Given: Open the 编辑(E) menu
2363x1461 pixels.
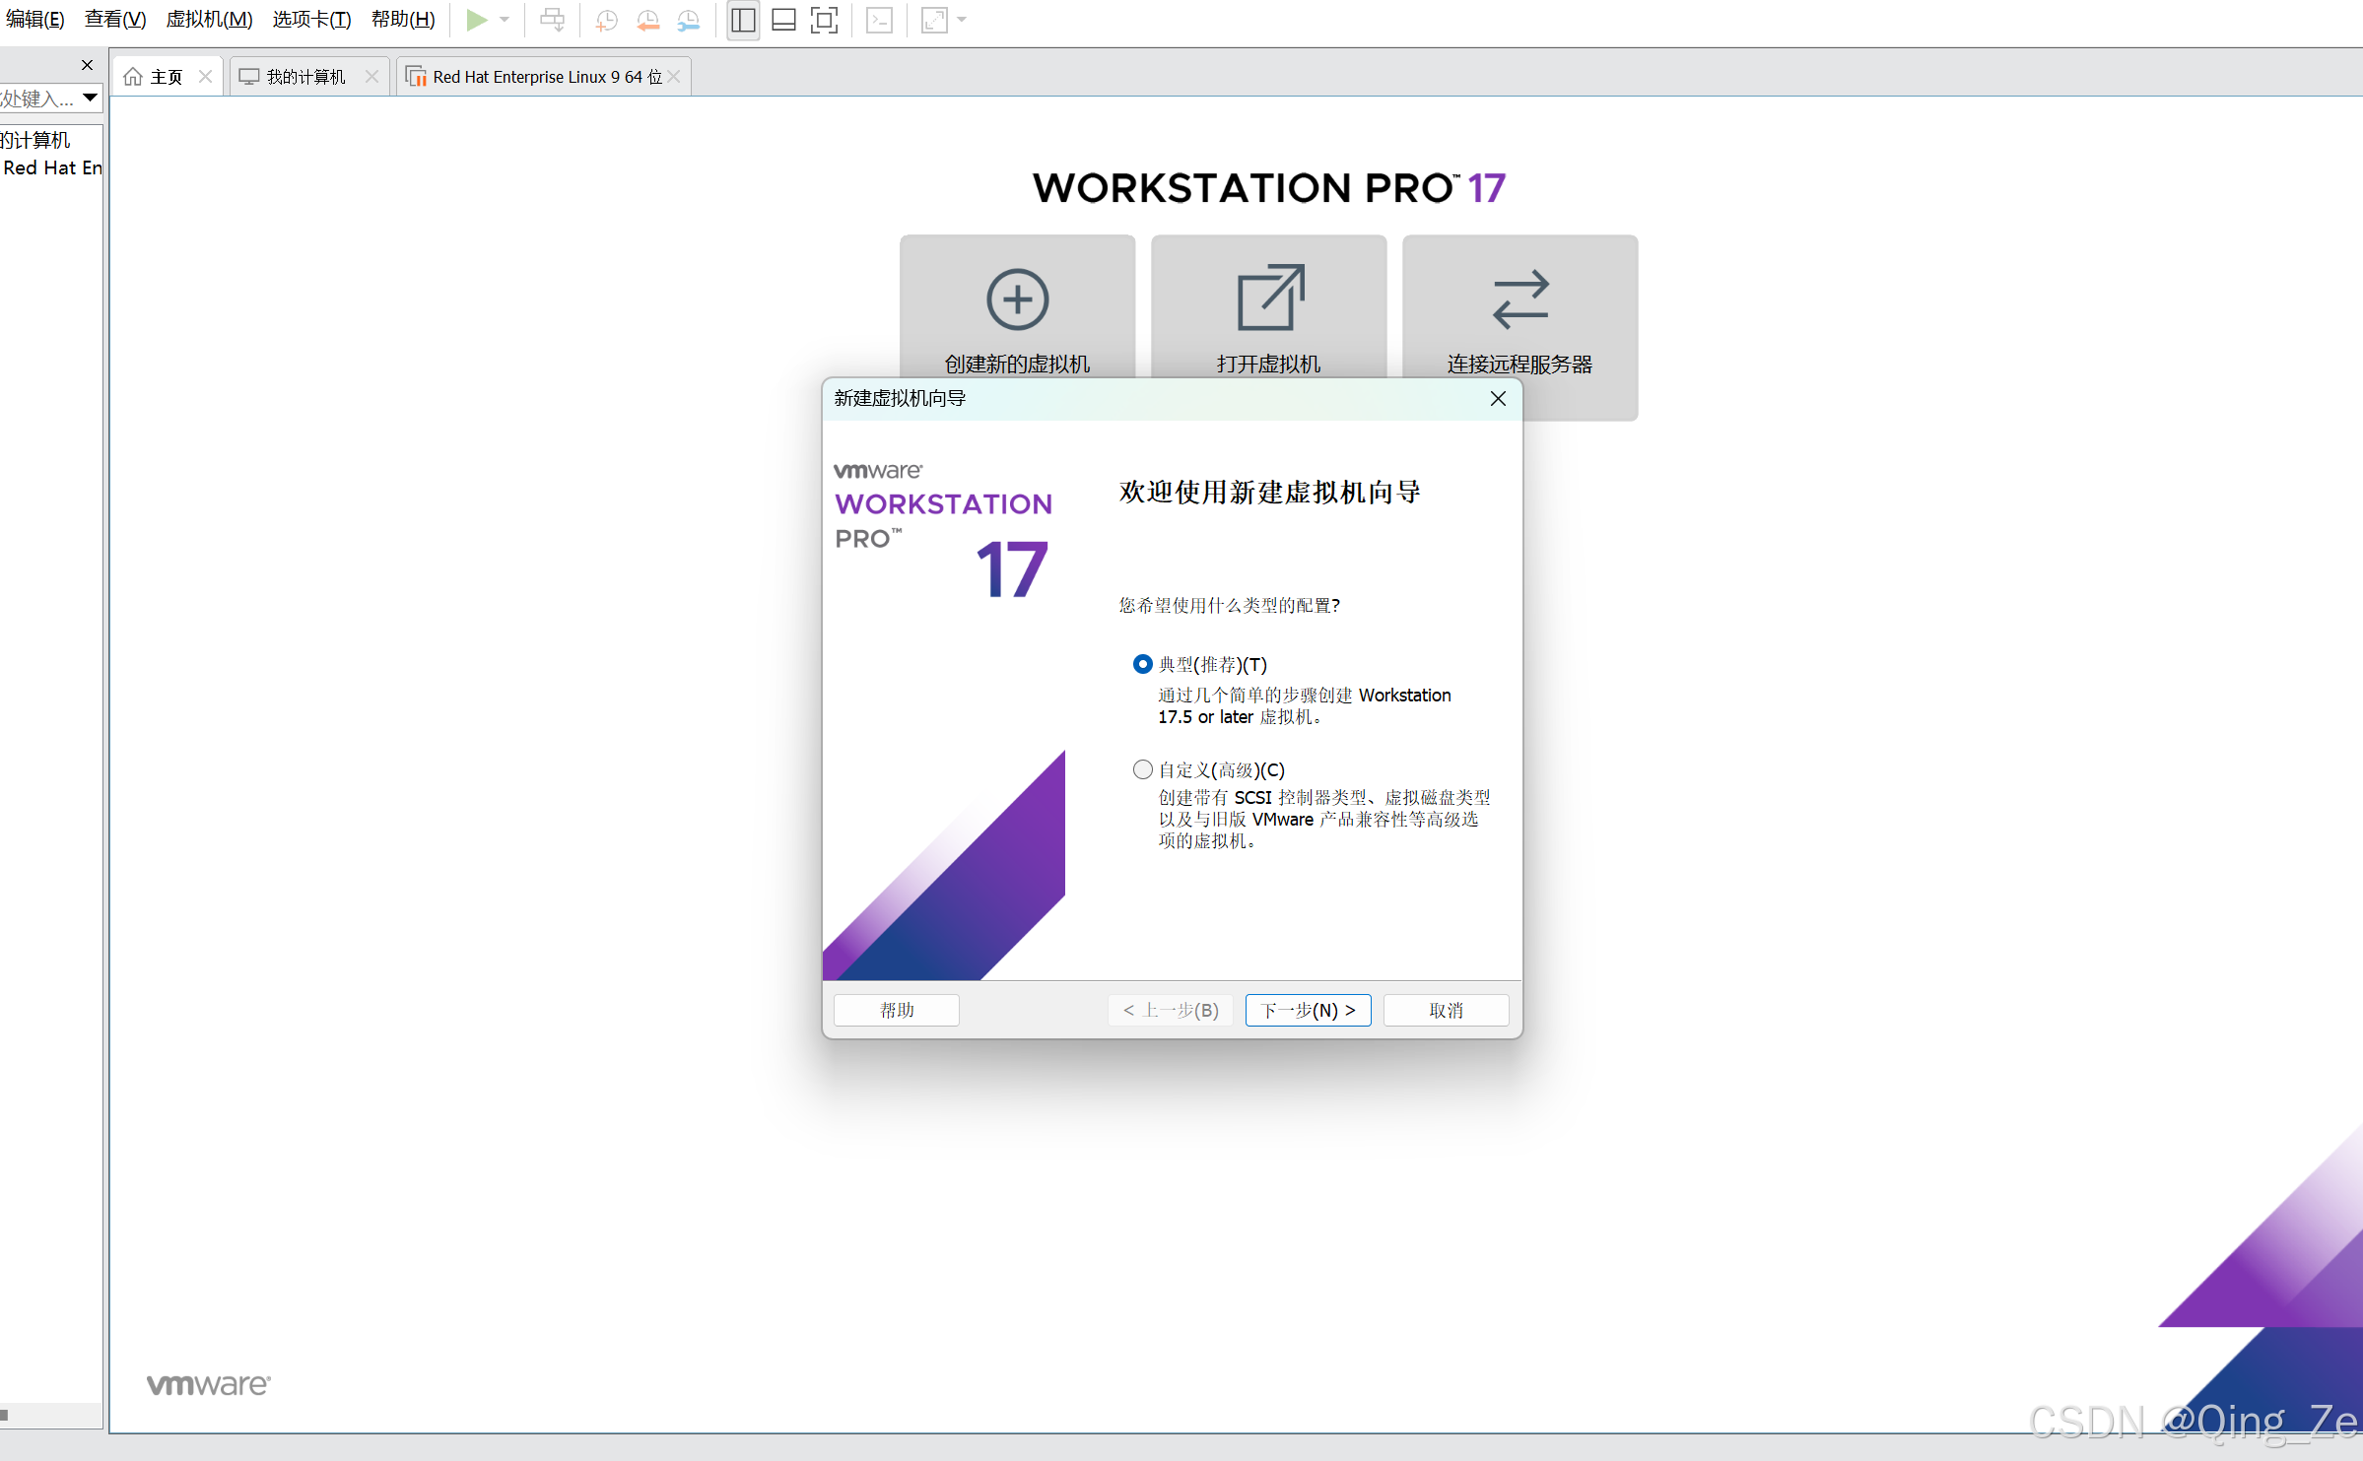Looking at the screenshot, I should pos(34,20).
